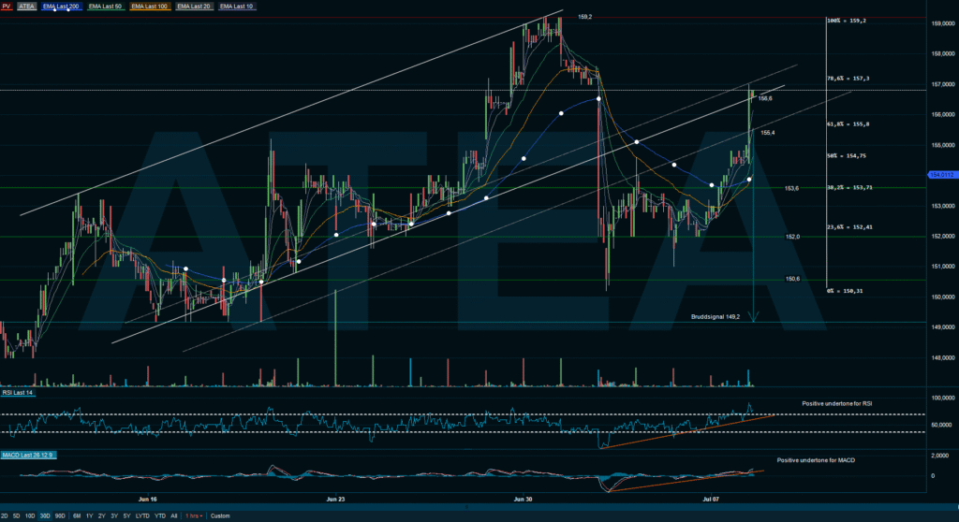Click the MACD Last 26 12 9 label

pyautogui.click(x=28, y=455)
